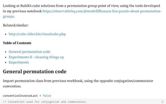Click the General permutation code heading
166x104 pixels.
click(34, 71)
